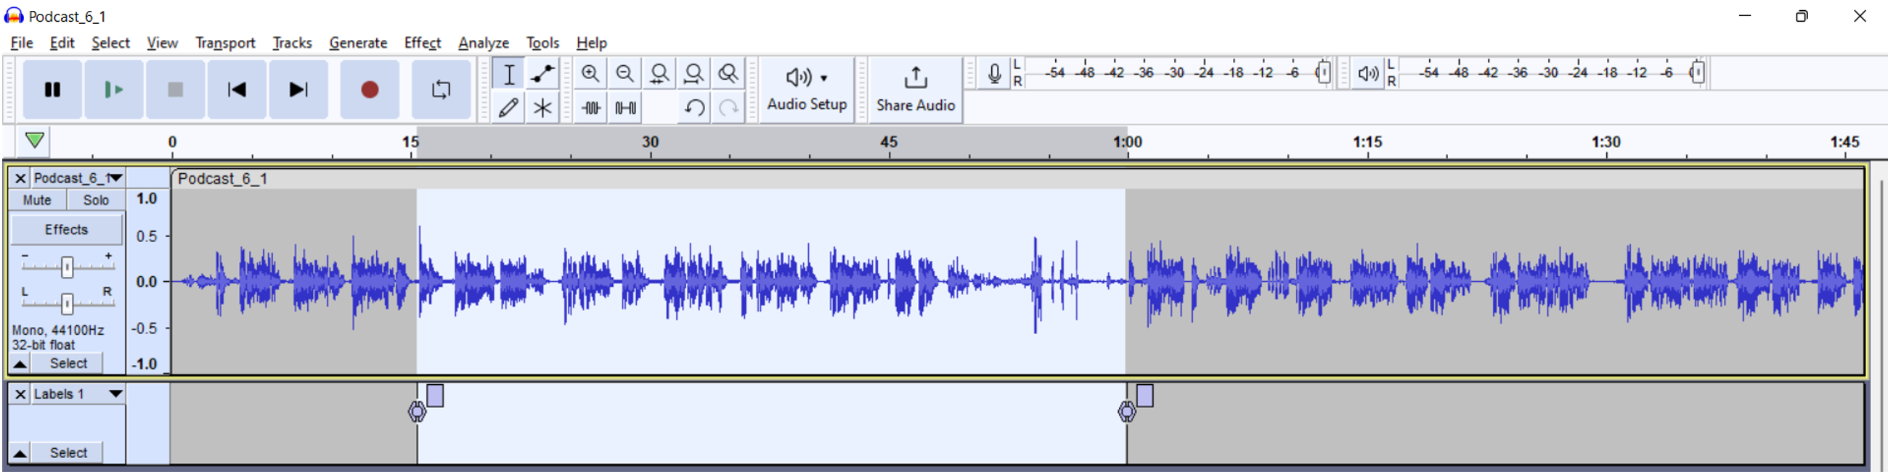Mute the Podcast_6_1 track
The width and height of the screenshot is (1888, 474).
[x=37, y=200]
